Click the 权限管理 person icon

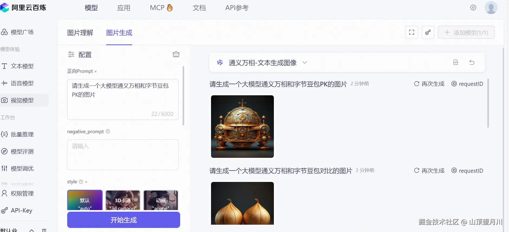[4, 193]
